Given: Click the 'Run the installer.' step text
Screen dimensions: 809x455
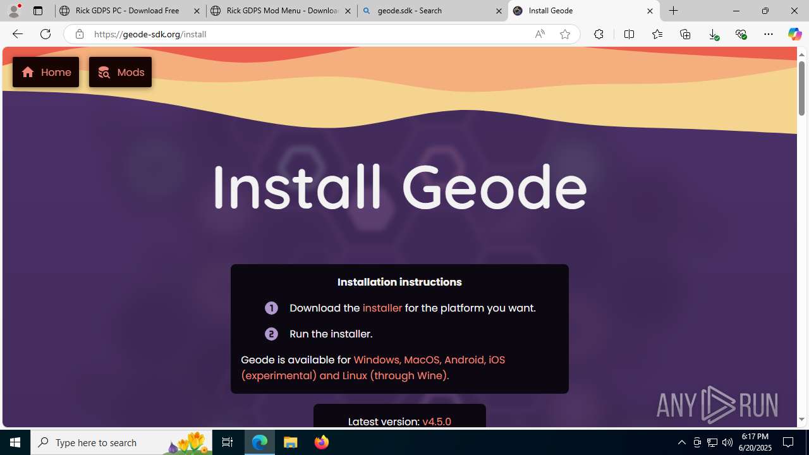Looking at the screenshot, I should click(331, 334).
